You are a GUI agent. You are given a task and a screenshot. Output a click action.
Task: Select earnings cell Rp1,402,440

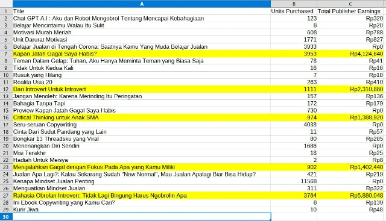coord(351,167)
